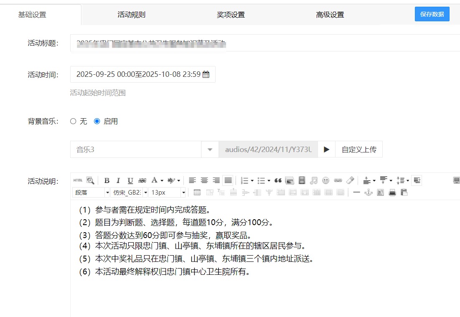Select the 无 background music option
This screenshot has width=460, height=317.
72,121
